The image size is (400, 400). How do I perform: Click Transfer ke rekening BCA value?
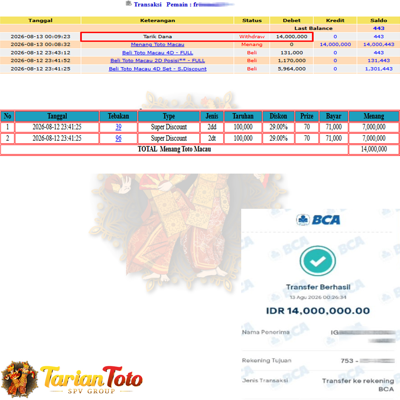358,385
